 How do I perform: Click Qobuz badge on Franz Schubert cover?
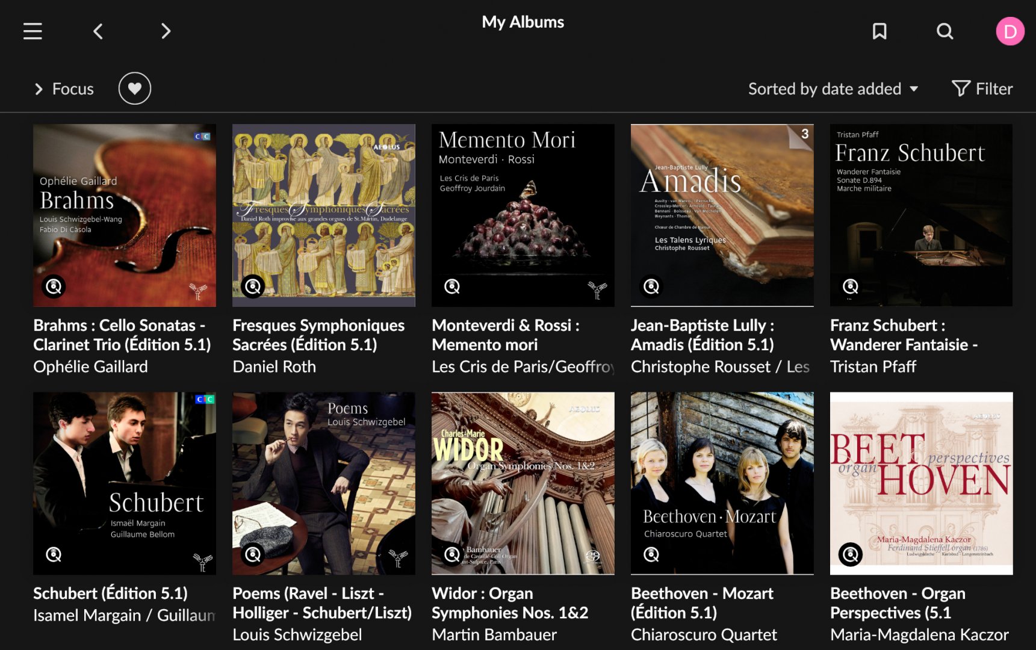851,286
